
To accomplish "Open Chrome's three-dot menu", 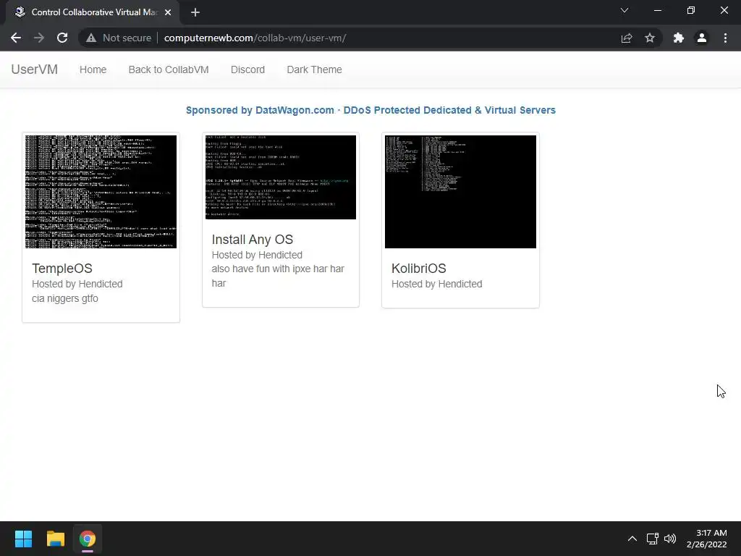I will click(725, 38).
